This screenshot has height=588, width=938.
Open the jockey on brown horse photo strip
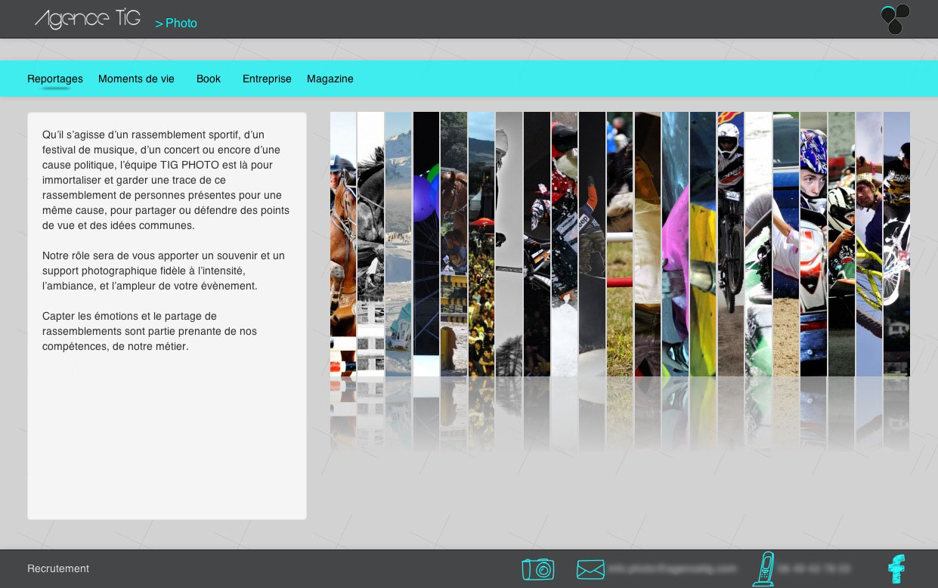coord(343,243)
